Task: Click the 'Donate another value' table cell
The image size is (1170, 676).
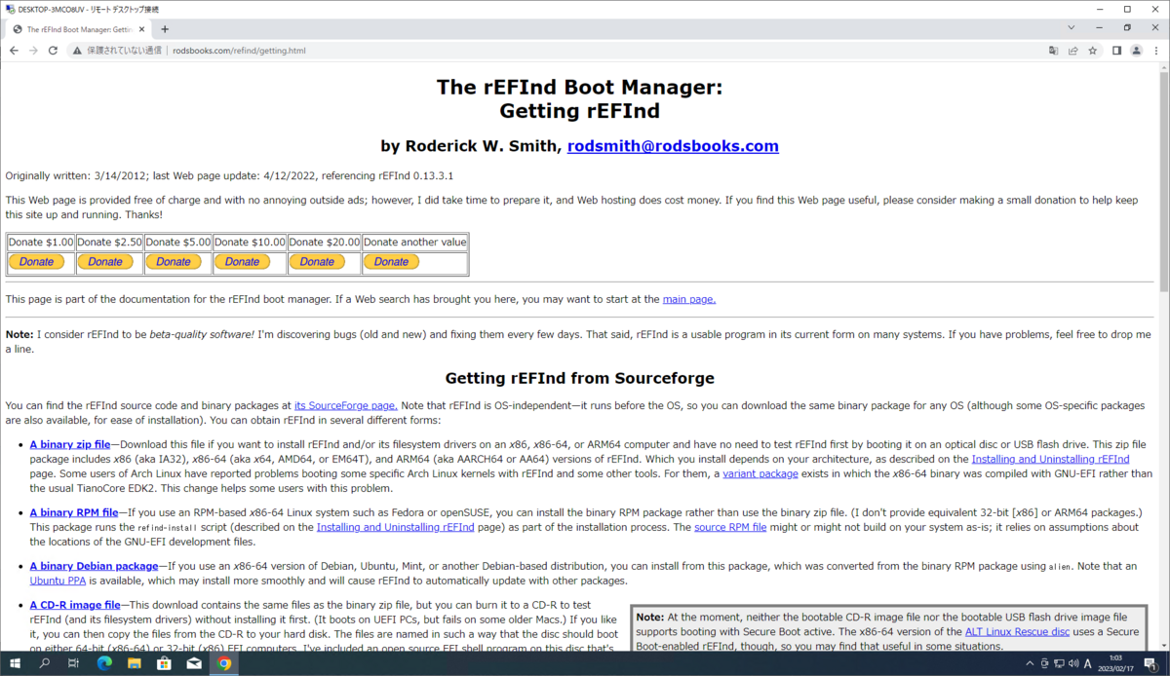Action: pyautogui.click(x=414, y=242)
